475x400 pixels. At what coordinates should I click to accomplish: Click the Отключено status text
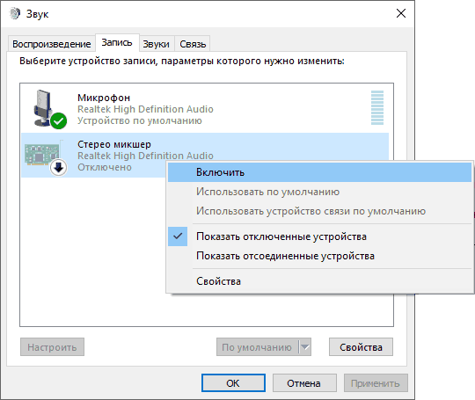tap(105, 167)
